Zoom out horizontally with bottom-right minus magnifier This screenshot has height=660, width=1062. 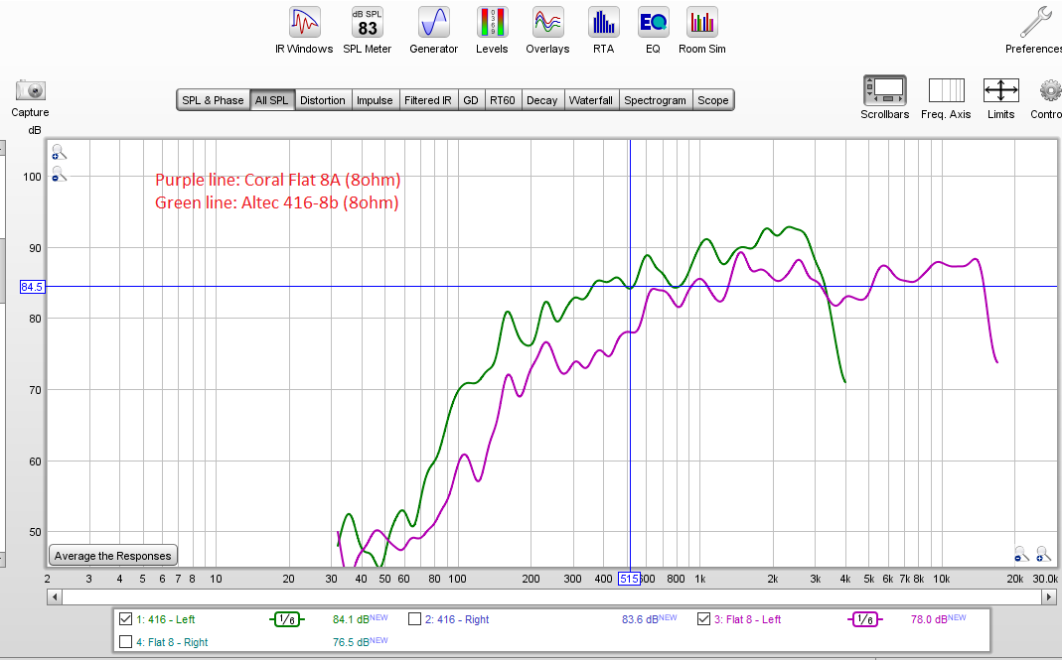click(1021, 555)
